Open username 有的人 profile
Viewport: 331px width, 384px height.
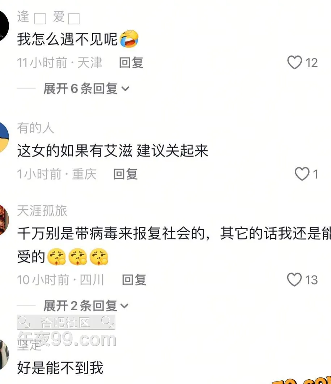(35, 128)
